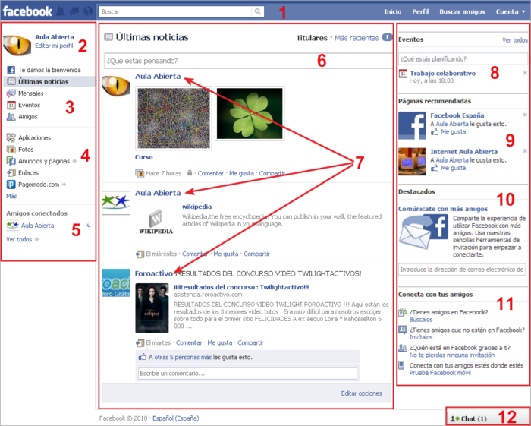Select Te damos la bienvenida in sidebar
This screenshot has width=531, height=426.
49,70
